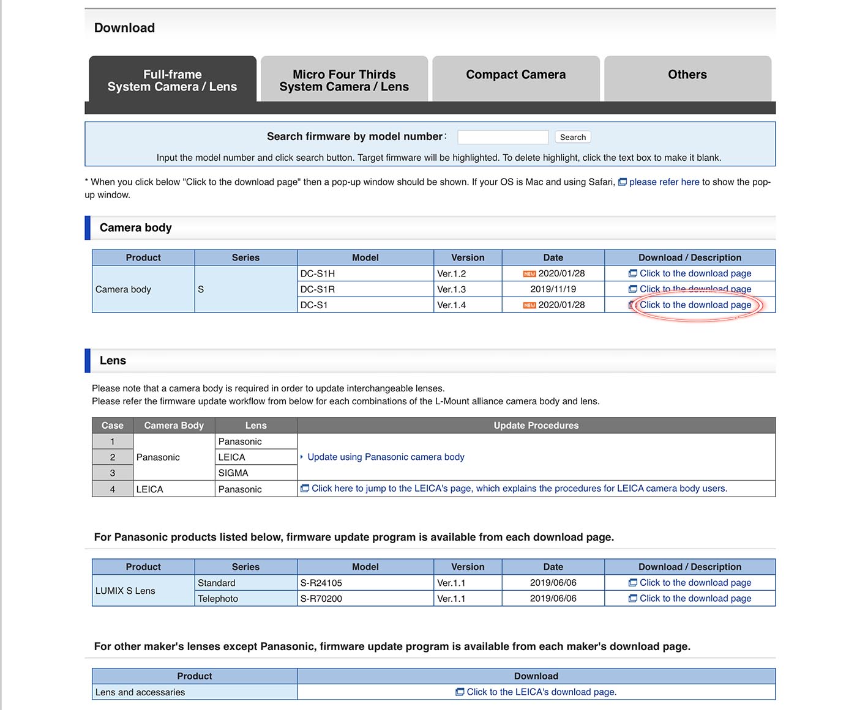Click the Camera body section heading

pos(136,227)
